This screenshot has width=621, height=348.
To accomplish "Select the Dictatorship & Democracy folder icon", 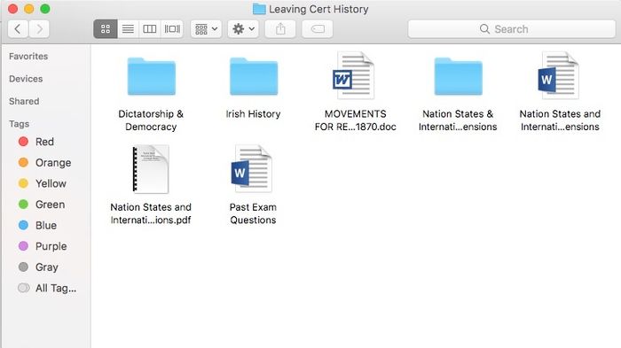I will pyautogui.click(x=152, y=76).
